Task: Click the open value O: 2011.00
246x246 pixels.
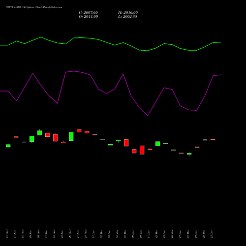Action: (x=89, y=17)
